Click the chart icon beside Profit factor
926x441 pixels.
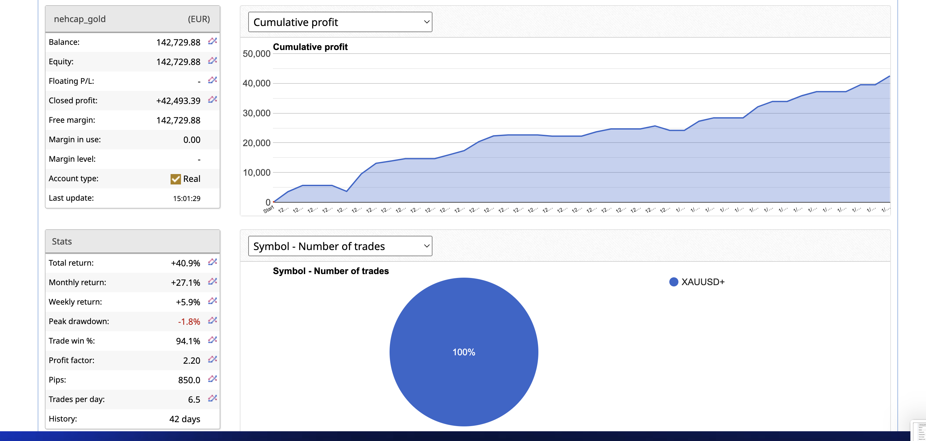pyautogui.click(x=212, y=359)
